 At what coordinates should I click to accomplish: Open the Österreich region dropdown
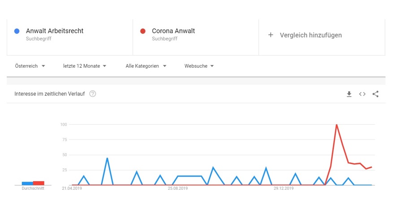click(30, 66)
